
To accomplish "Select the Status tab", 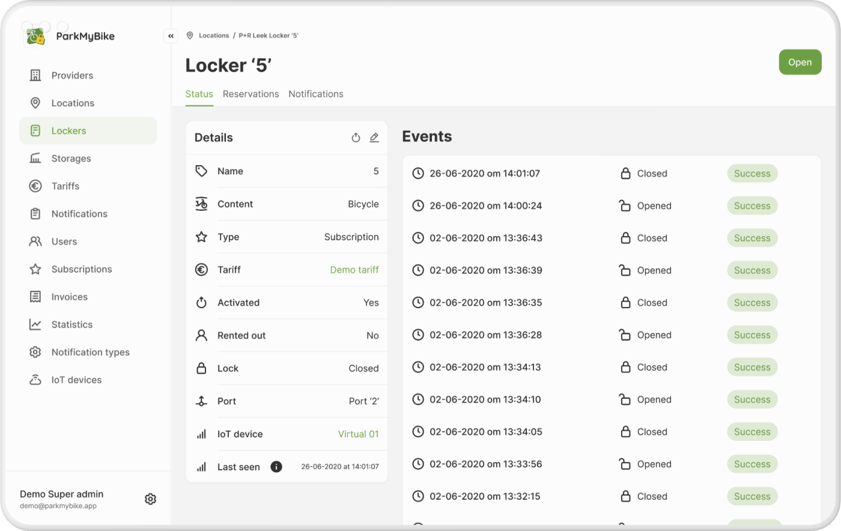I will click(199, 94).
